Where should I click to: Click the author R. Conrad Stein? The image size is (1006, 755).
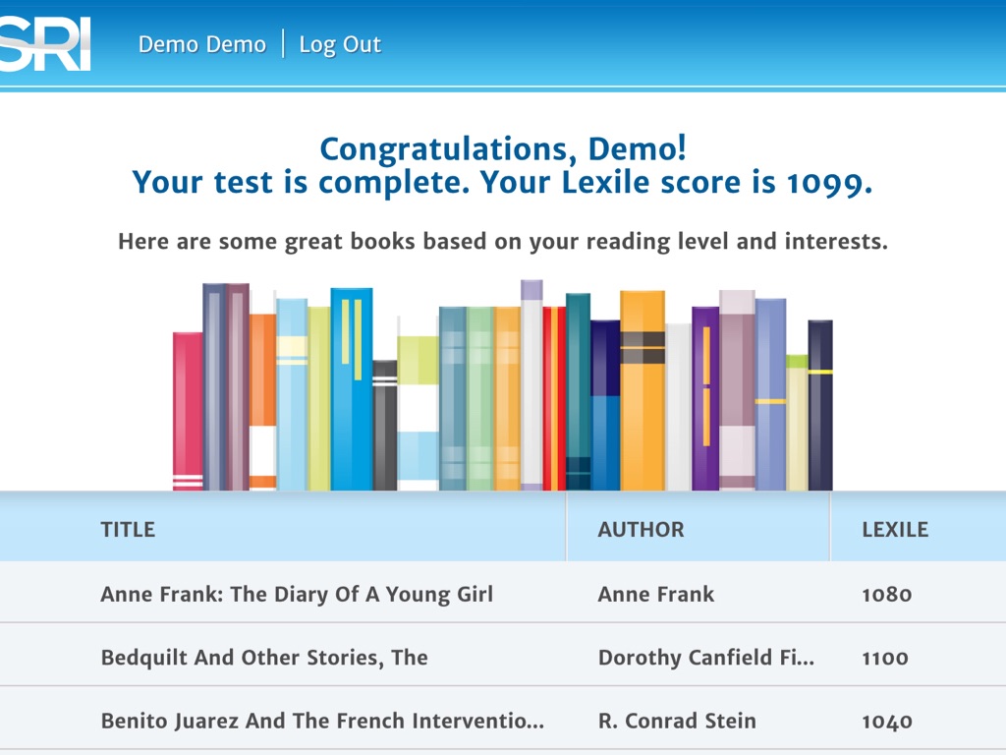pos(677,721)
